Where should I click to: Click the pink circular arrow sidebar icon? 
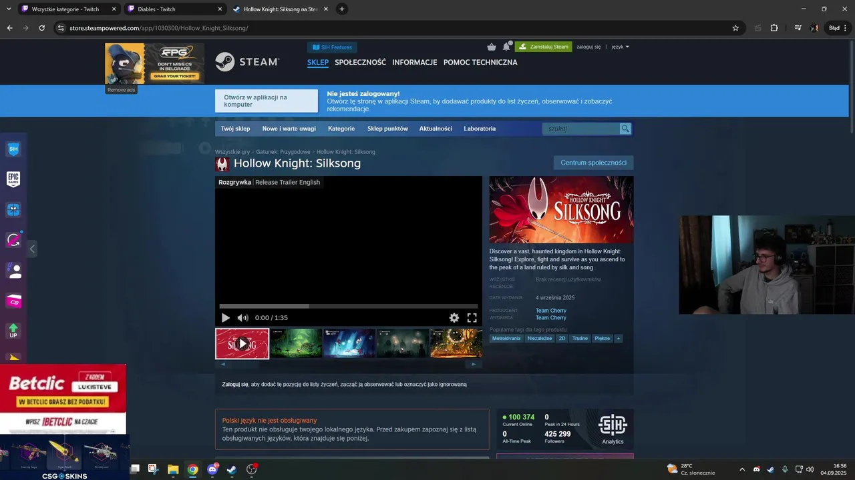coord(13,240)
